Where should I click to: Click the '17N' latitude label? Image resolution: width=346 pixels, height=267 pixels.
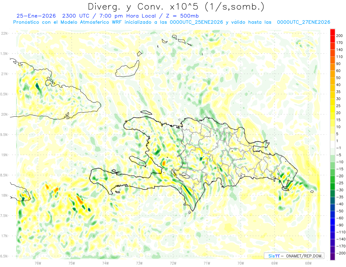coord(4,236)
